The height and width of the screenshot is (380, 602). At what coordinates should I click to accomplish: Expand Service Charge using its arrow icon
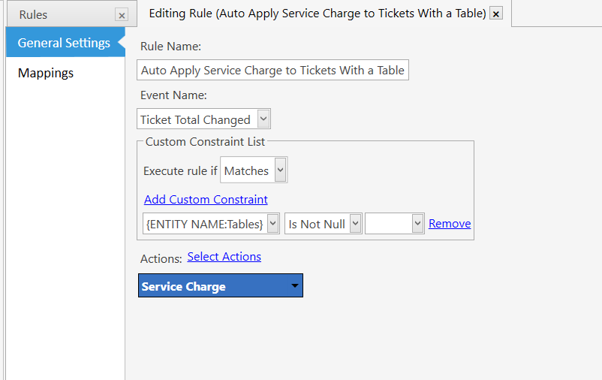tap(295, 286)
